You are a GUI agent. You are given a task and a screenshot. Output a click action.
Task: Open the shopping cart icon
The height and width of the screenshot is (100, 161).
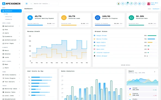[x=127, y=4]
